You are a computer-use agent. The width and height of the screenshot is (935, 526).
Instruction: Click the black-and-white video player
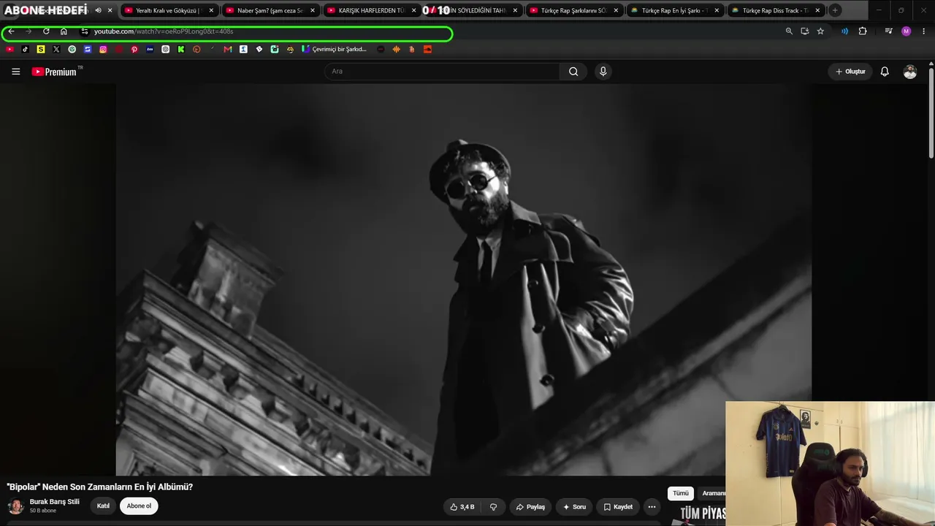coord(464,279)
